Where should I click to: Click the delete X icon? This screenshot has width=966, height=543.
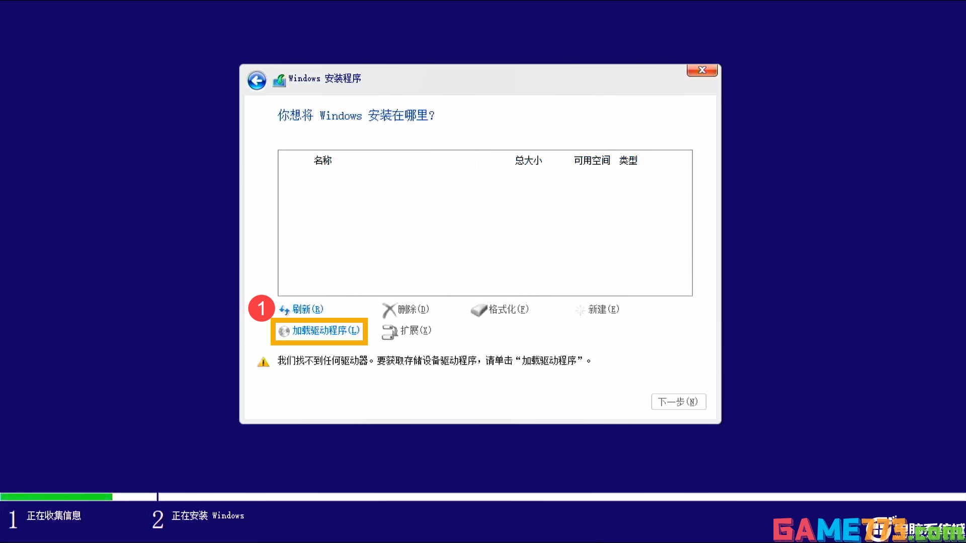[x=389, y=310]
